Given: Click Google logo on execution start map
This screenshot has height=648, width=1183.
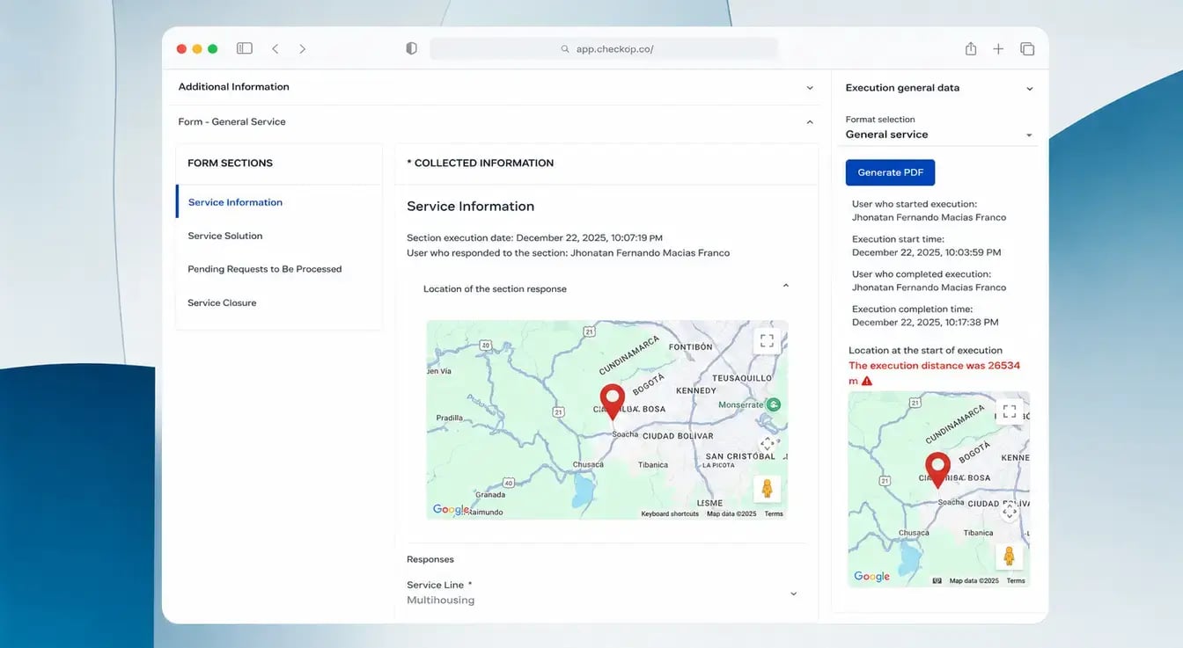Looking at the screenshot, I should click(x=871, y=577).
